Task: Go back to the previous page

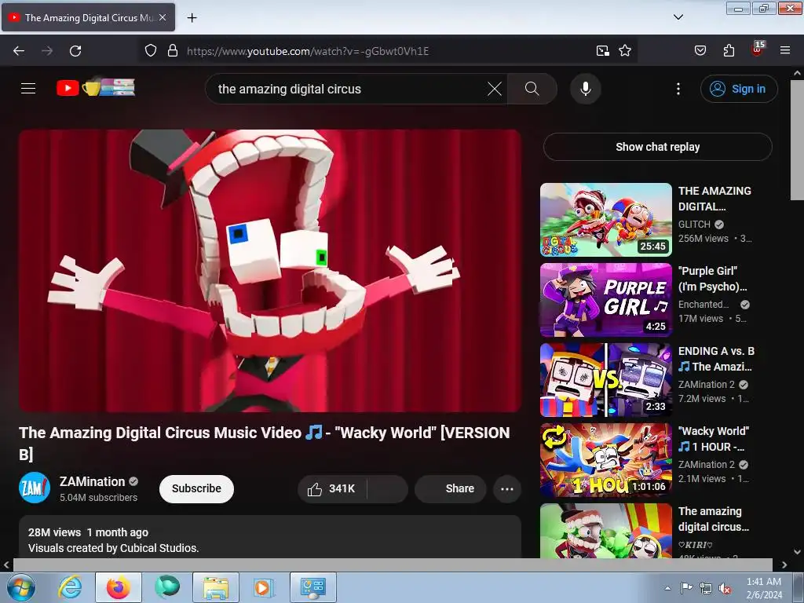Action: pos(19,51)
